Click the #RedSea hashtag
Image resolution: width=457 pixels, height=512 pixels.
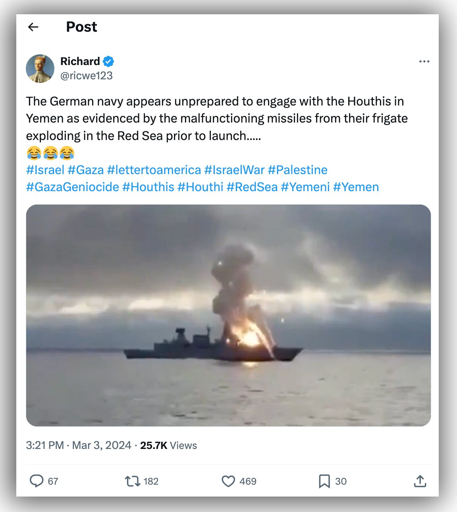[x=252, y=187]
